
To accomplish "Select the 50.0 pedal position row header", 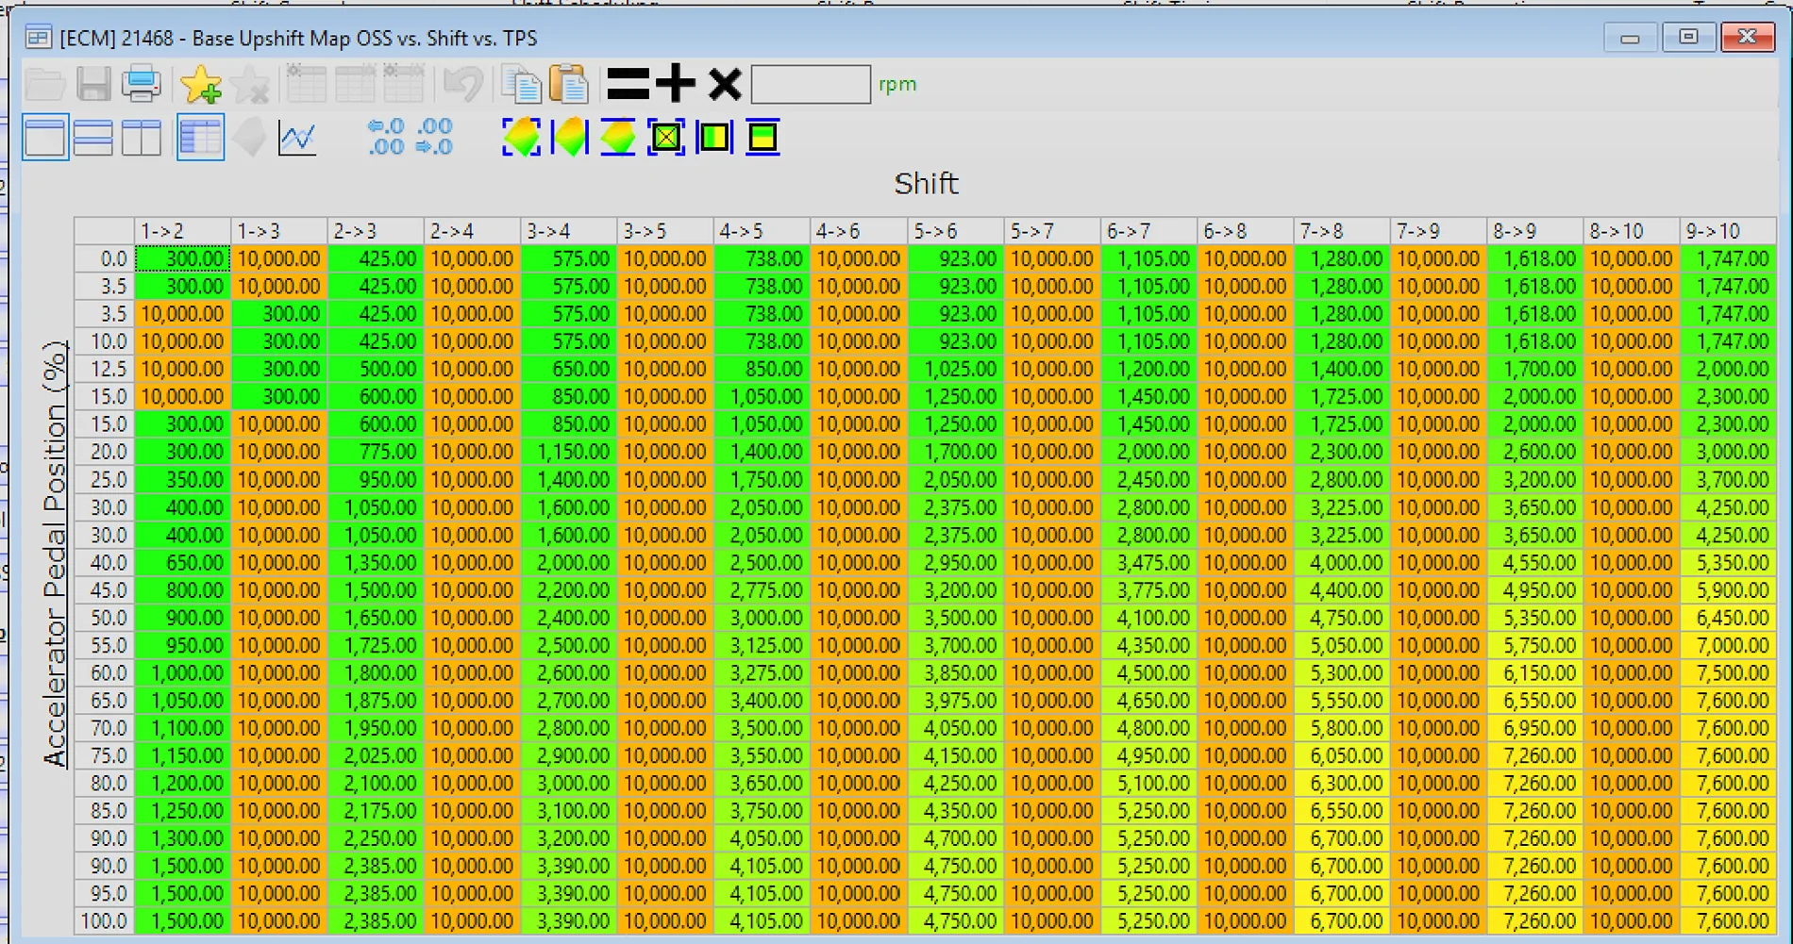I will 105,618.
